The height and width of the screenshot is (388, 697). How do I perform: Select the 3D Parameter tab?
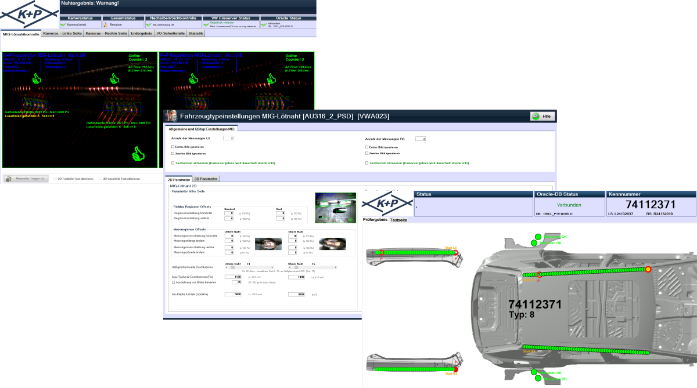[x=204, y=180]
